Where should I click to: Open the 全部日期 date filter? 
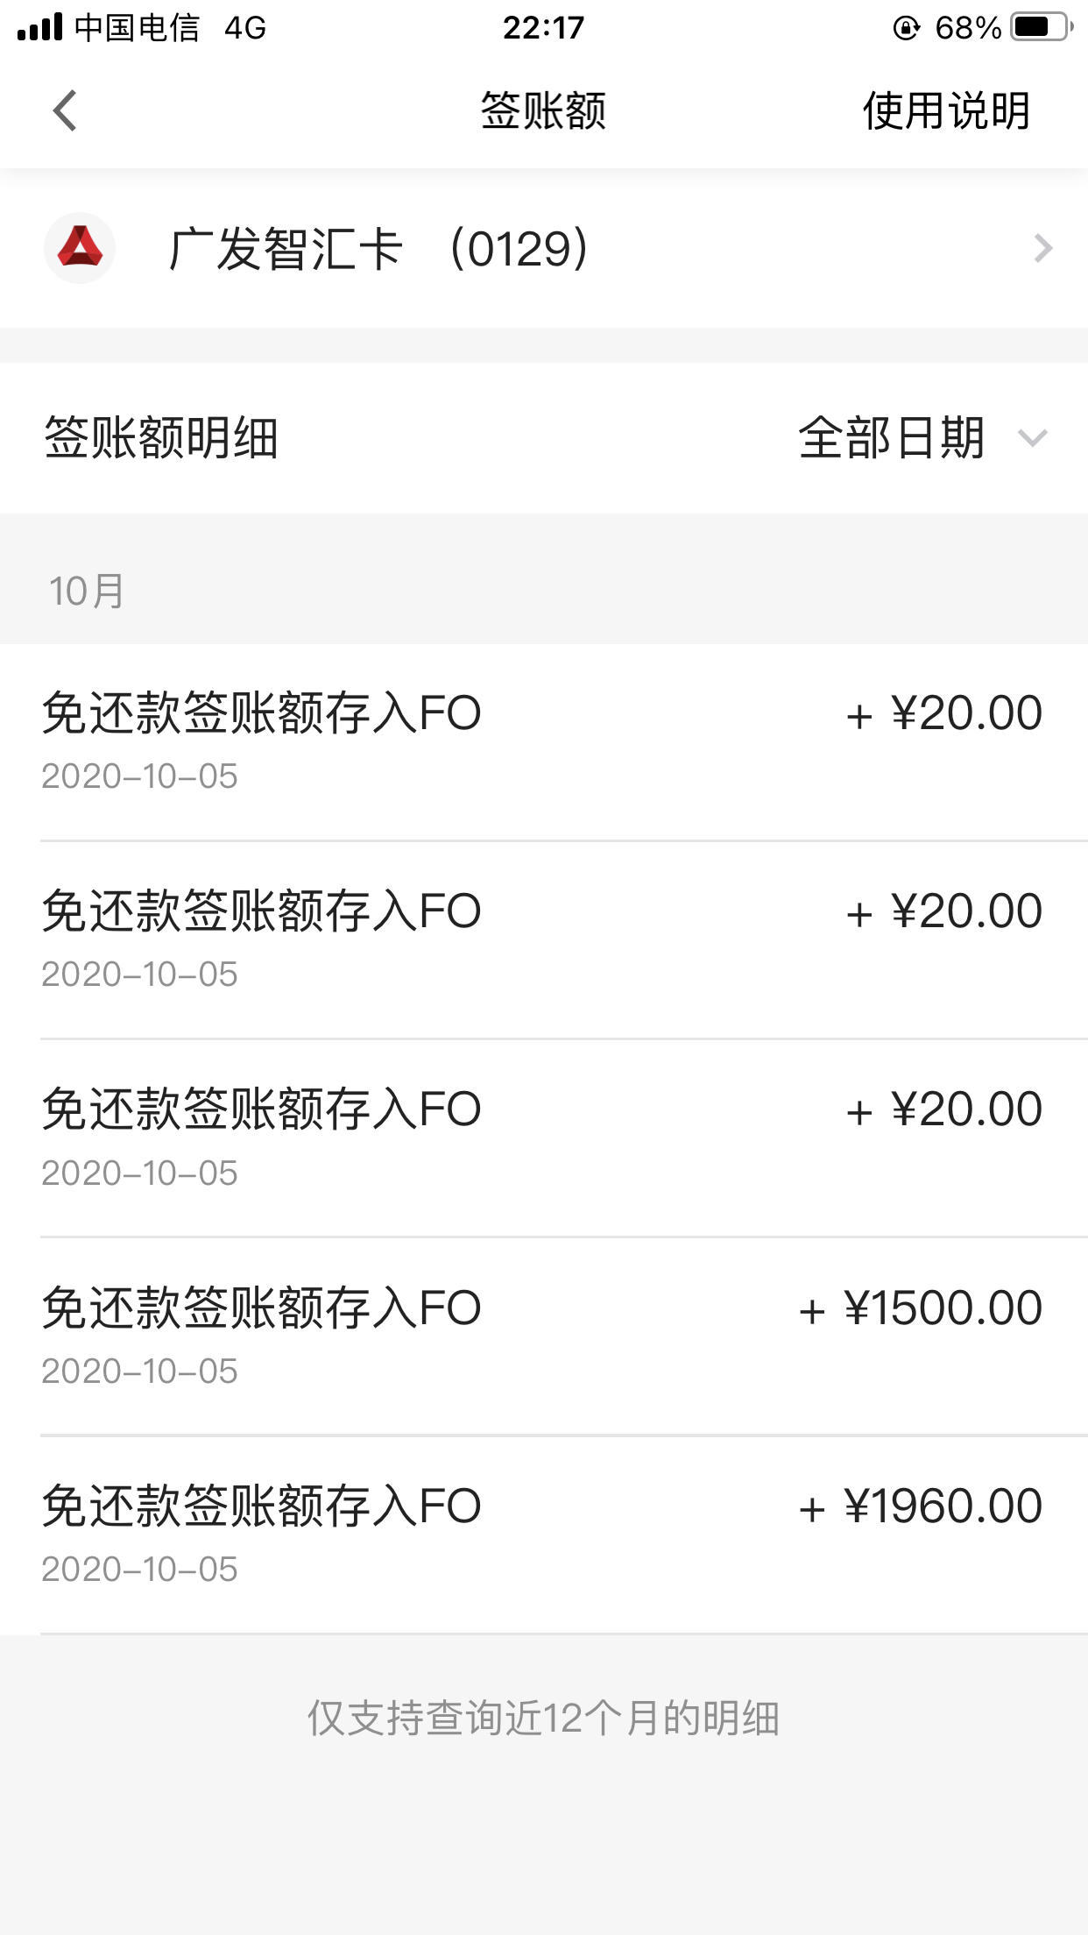(x=922, y=437)
